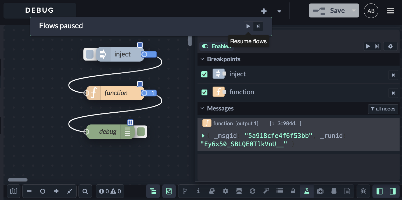The height and width of the screenshot is (200, 402).
Task: Open the flow tab list dropdown
Action: (279, 11)
